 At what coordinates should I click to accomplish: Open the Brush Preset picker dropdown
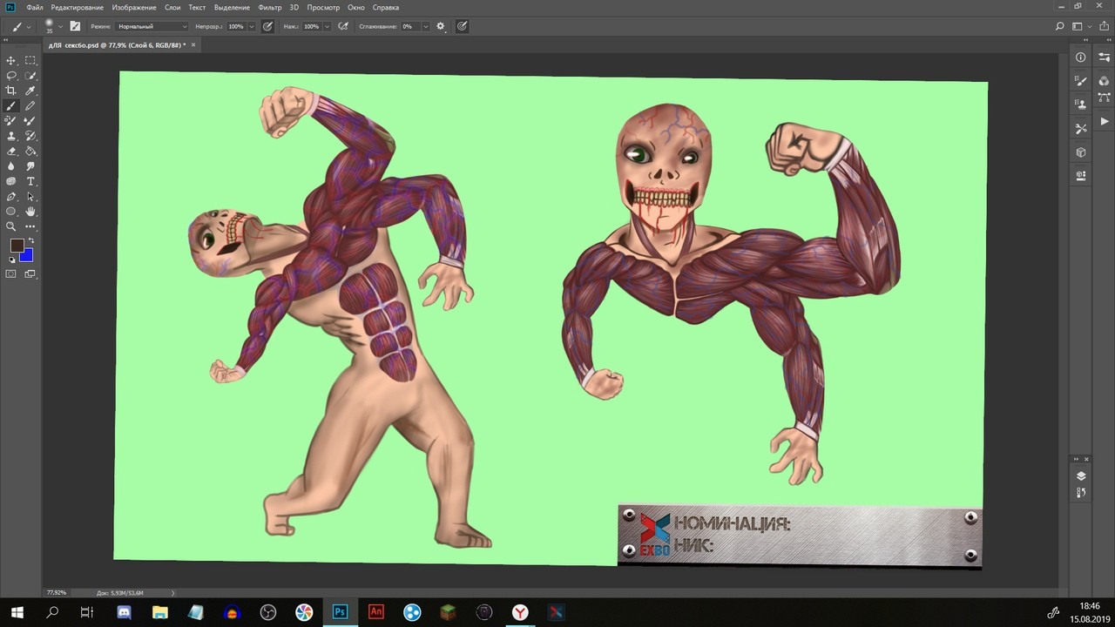[59, 26]
